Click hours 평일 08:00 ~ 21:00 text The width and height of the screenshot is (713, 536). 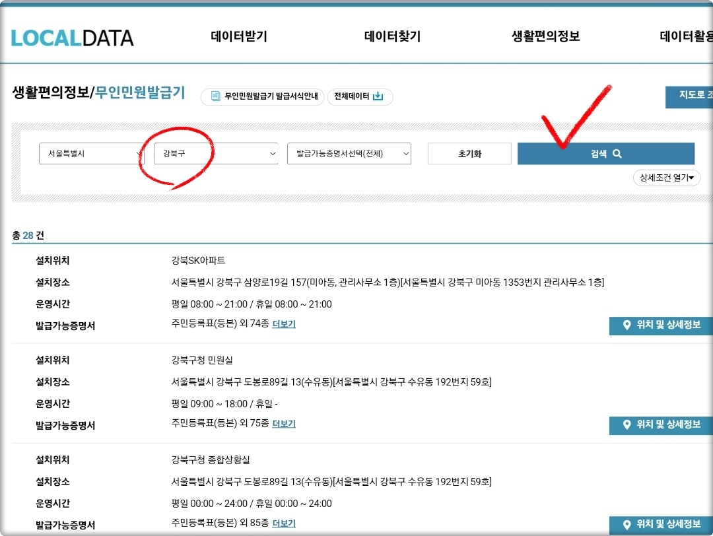[209, 304]
